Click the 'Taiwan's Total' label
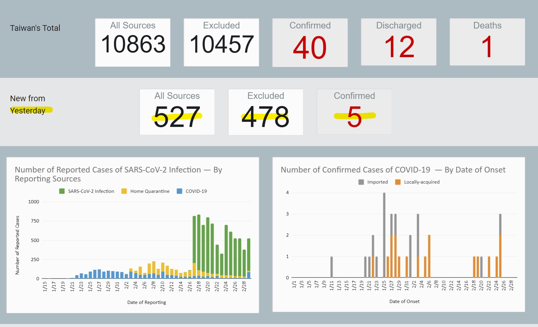 (35, 28)
